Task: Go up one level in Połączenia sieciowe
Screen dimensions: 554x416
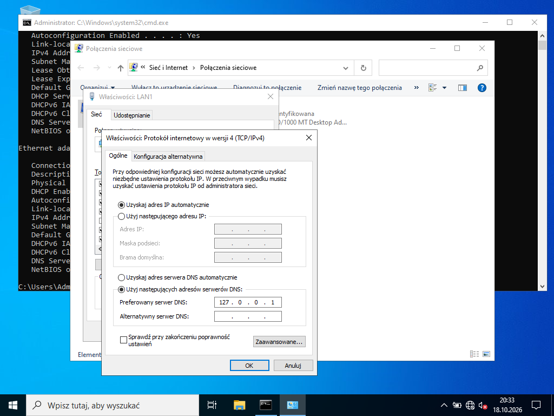Action: pos(121,68)
